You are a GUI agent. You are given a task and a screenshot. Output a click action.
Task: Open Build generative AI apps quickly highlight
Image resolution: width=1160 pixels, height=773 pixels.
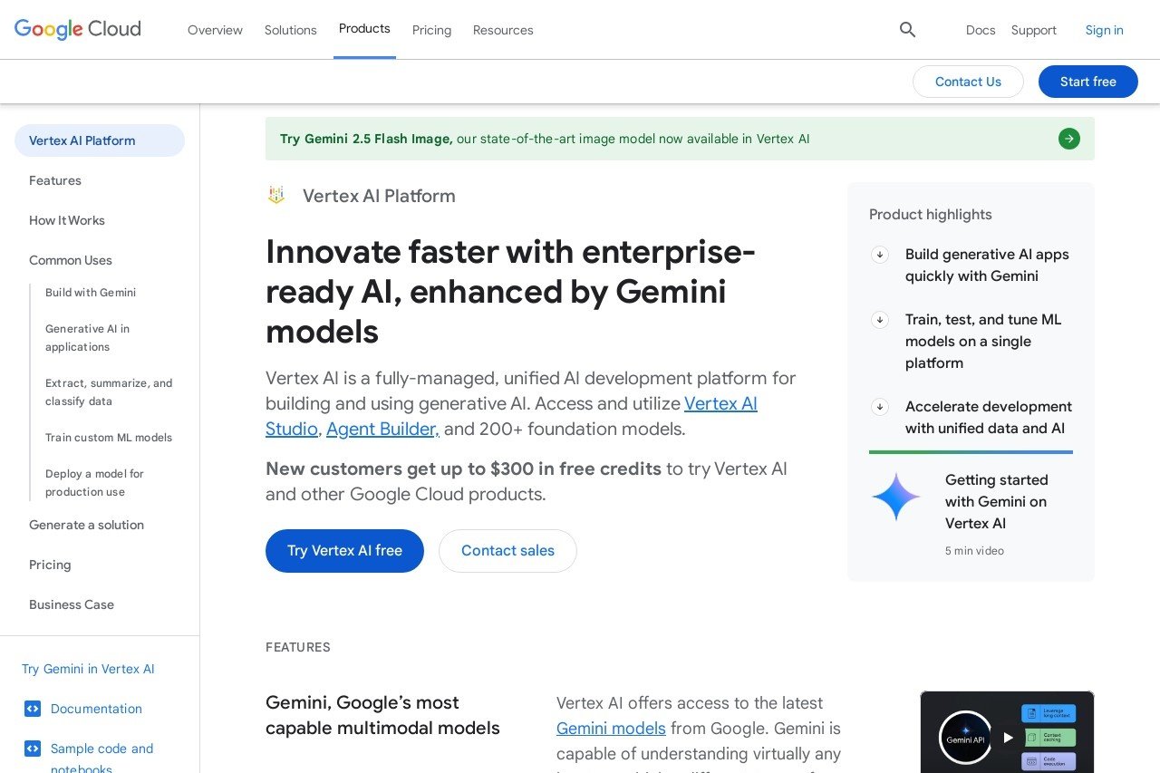pos(987,266)
